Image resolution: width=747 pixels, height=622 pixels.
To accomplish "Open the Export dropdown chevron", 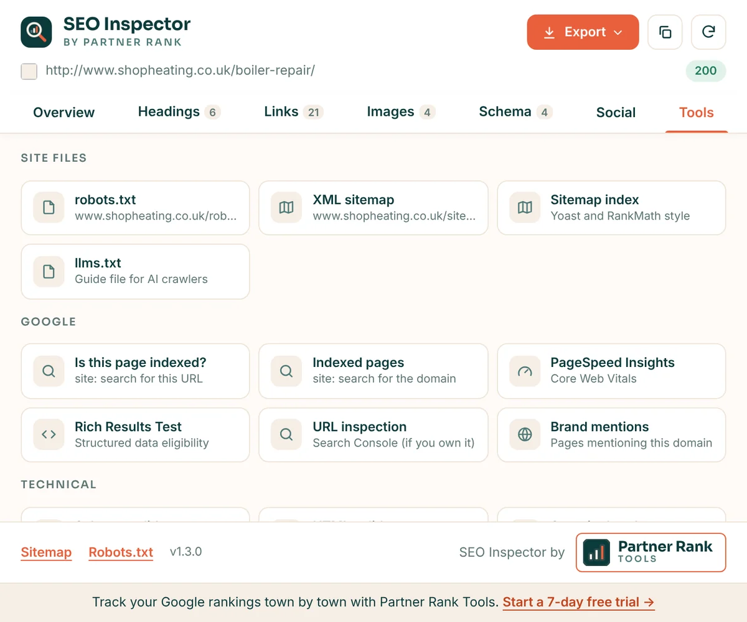I will 618,32.
